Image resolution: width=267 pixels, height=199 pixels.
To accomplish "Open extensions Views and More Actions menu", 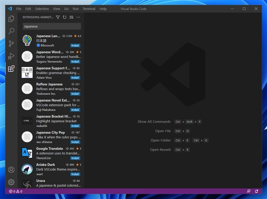I will coord(78,17).
